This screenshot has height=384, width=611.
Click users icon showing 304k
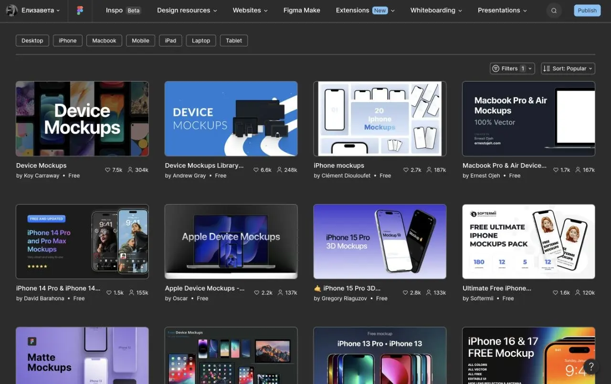pos(130,170)
